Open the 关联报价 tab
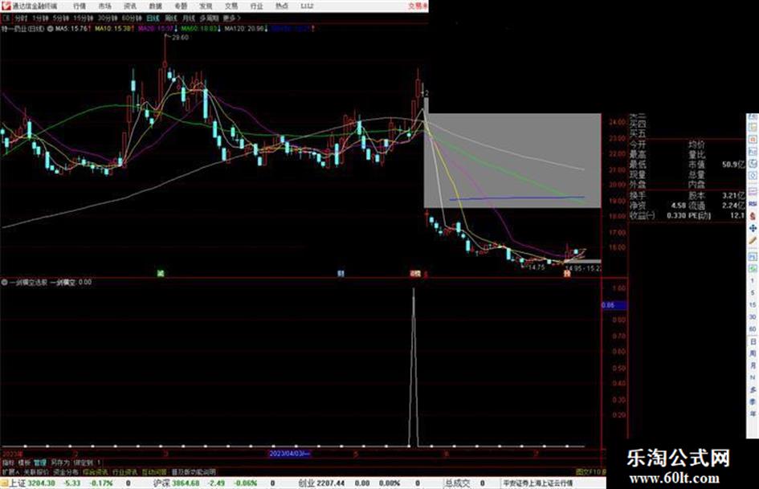759x489 pixels. point(36,471)
